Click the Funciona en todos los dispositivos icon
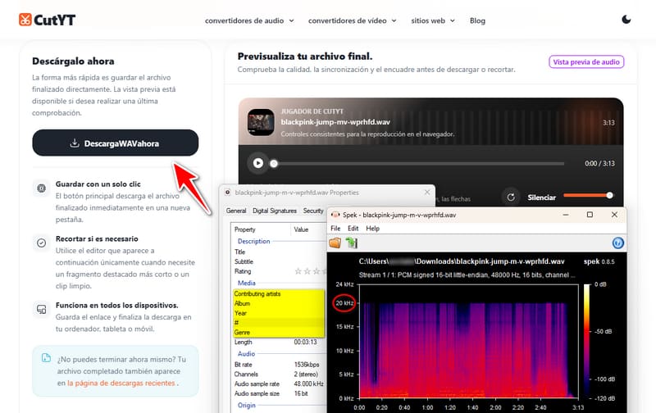 (42, 309)
